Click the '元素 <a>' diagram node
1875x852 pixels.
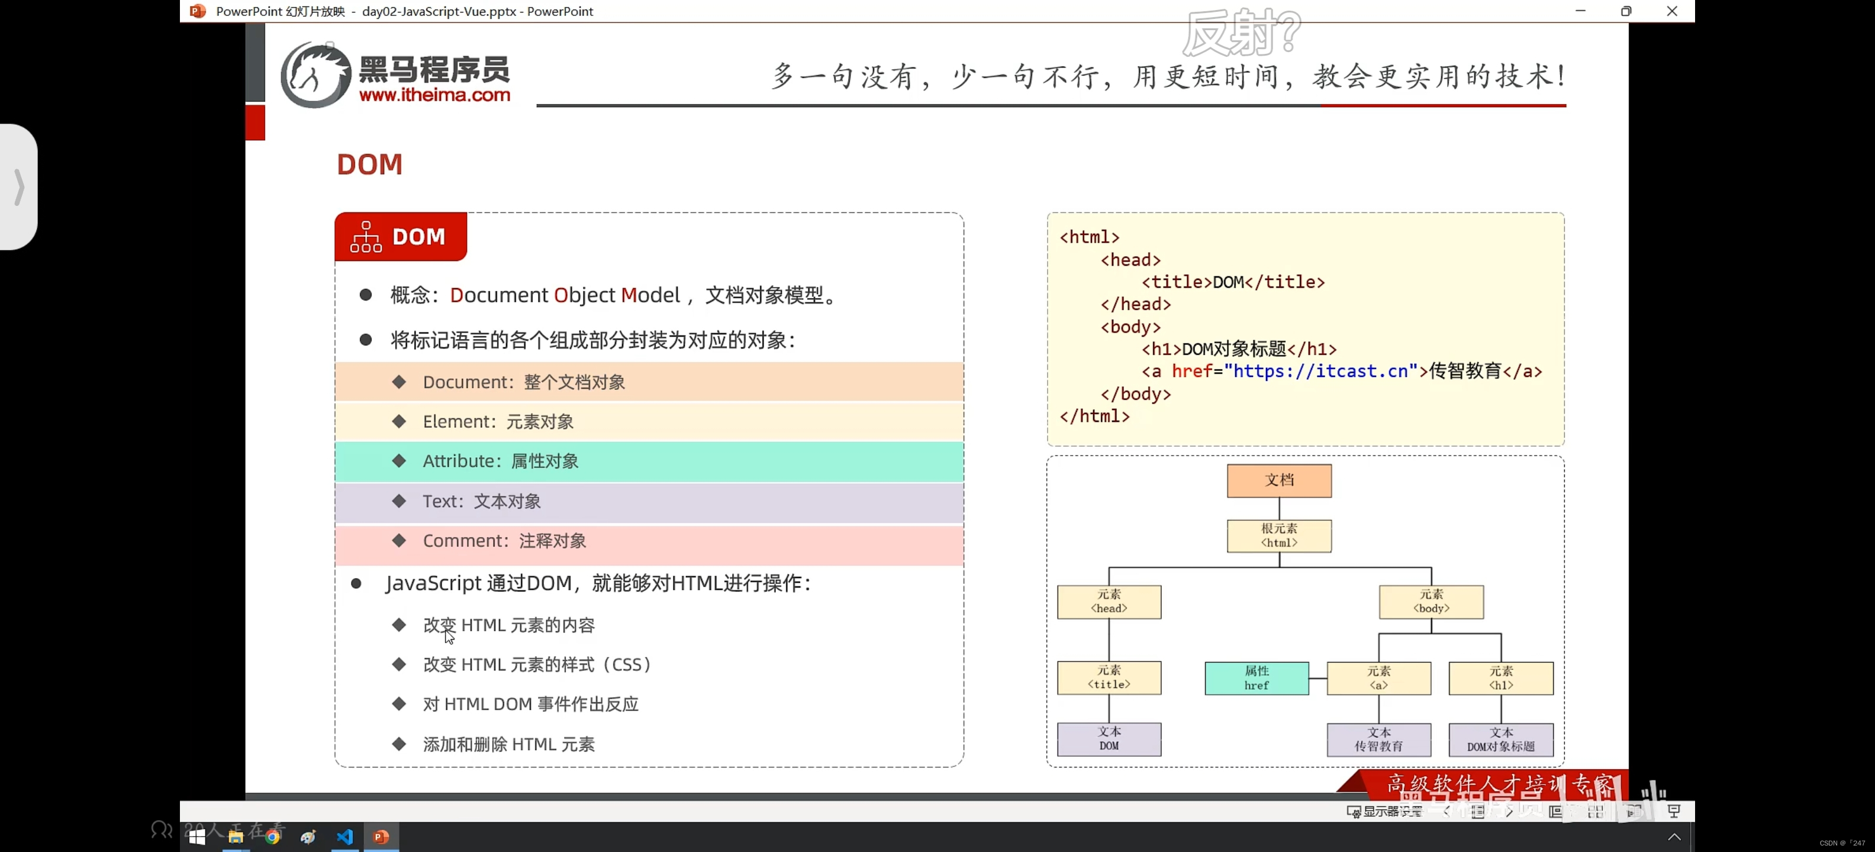click(1378, 678)
